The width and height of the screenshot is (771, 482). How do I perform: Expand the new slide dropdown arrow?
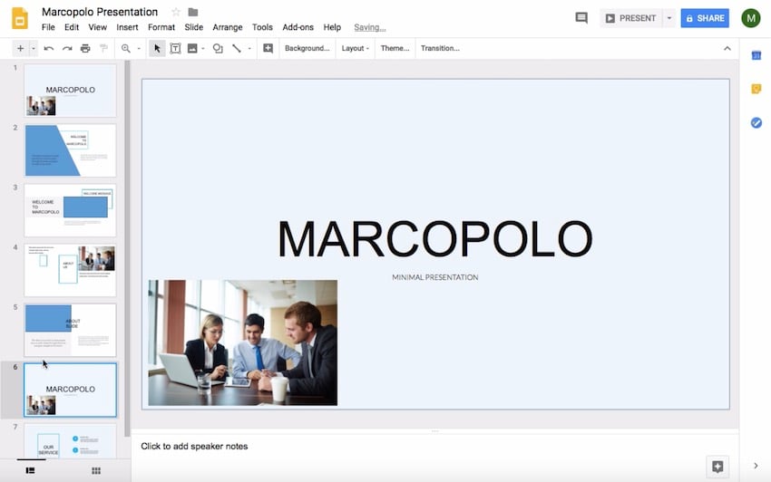[34, 48]
